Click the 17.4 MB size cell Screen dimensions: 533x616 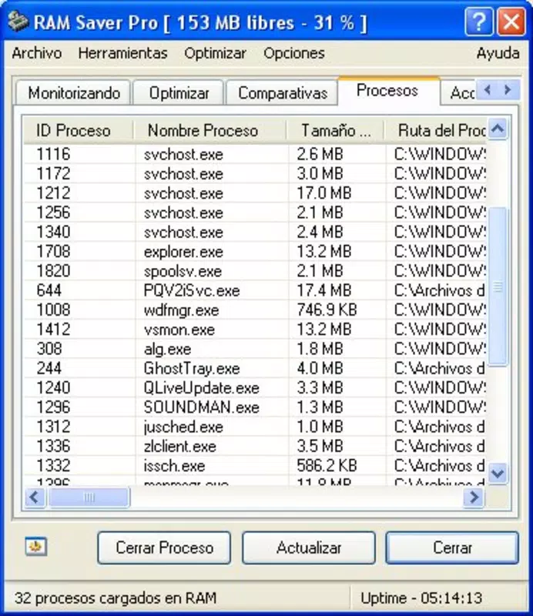pos(324,290)
